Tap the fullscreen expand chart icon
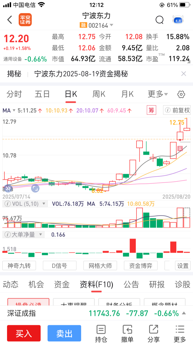The width and height of the screenshot is (193, 344). (35, 188)
